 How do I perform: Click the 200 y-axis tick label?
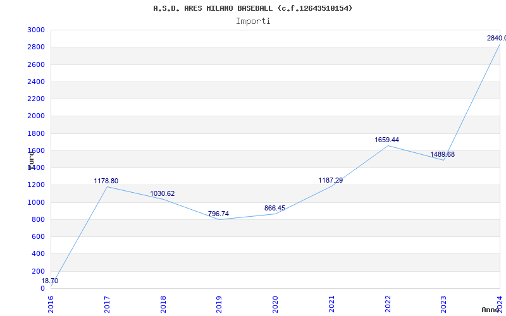point(39,271)
